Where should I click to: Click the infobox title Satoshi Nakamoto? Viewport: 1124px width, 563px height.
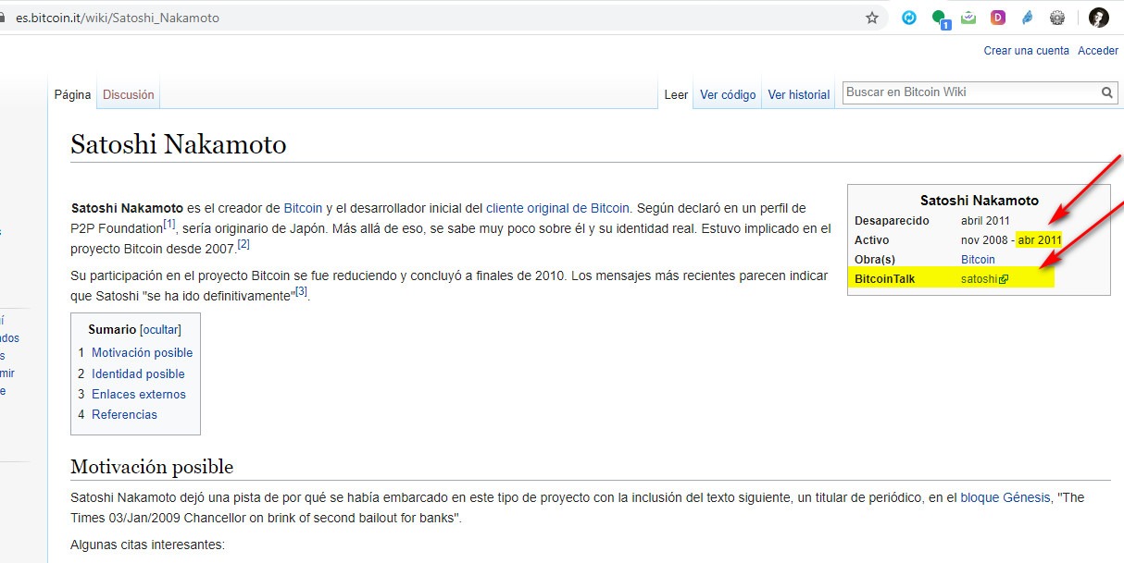pyautogui.click(x=980, y=200)
